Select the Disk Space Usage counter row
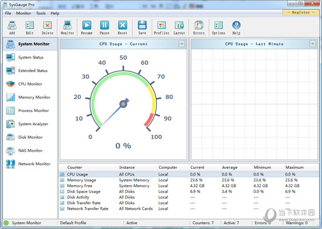The image size is (322, 229). click(x=189, y=192)
